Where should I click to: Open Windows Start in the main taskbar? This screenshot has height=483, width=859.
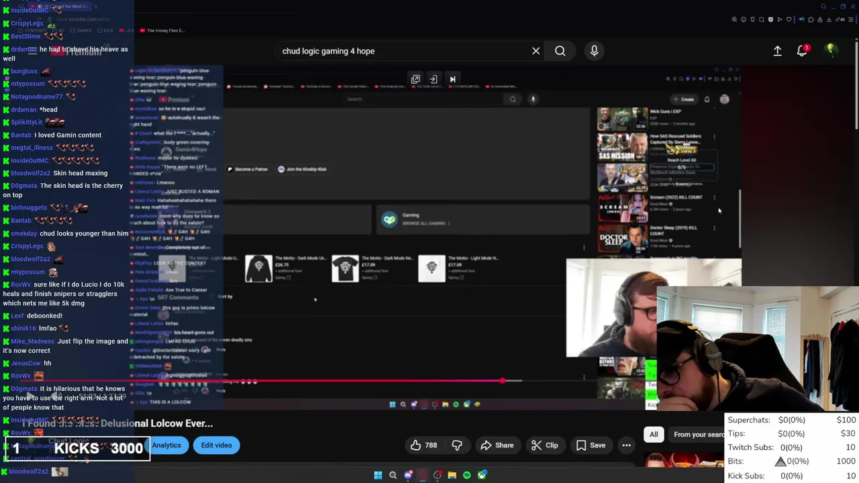378,476
